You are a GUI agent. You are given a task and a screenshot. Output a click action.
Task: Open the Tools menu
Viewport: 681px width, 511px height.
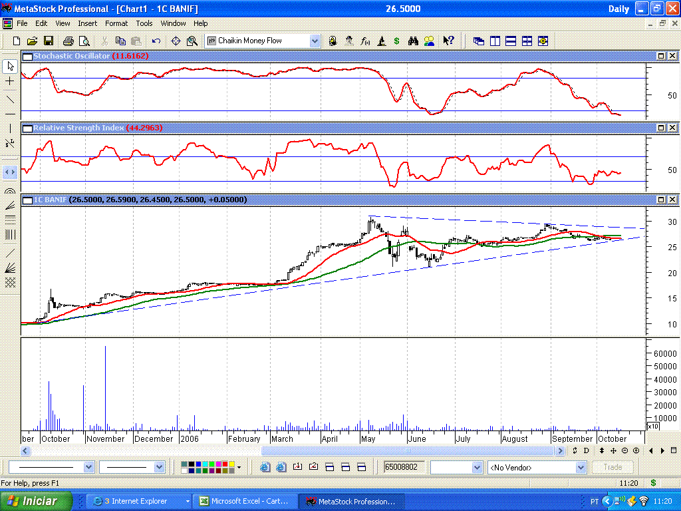[144, 23]
